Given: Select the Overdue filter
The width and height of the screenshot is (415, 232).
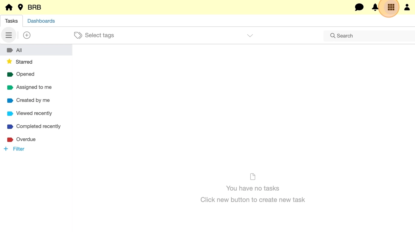Looking at the screenshot, I should click(26, 139).
